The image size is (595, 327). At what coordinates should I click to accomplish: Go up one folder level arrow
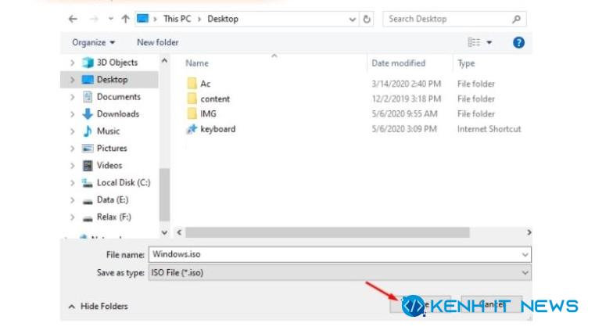(x=126, y=19)
